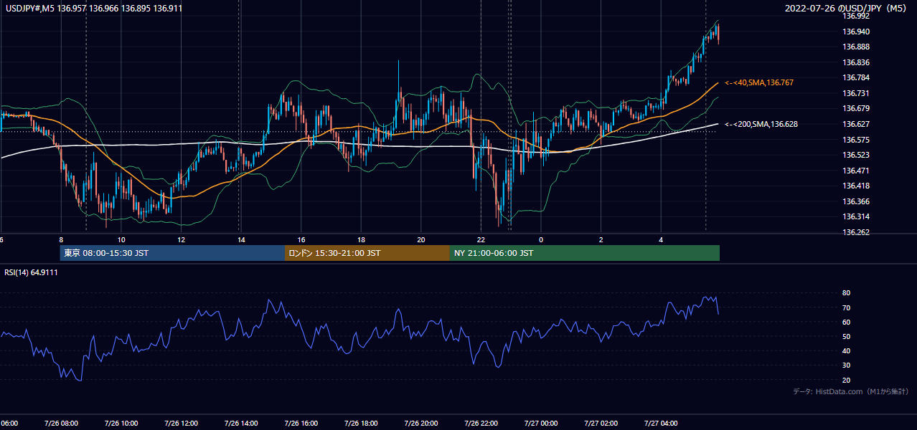Click the bottom time label 7/27 04:00
917x430 pixels.
tap(662, 423)
